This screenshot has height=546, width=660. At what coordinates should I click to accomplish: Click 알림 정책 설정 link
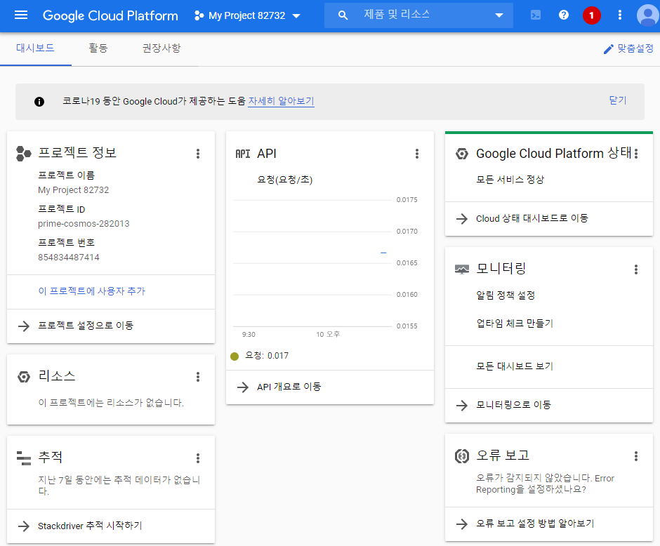click(506, 295)
